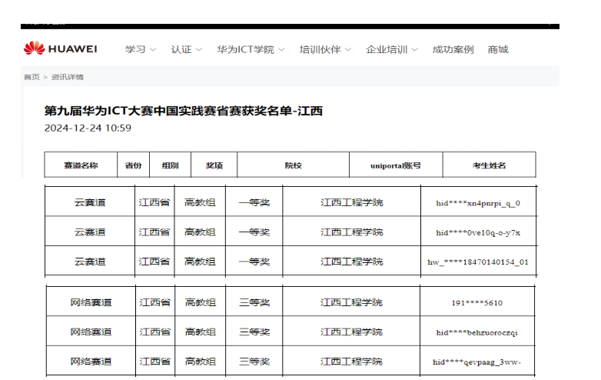Image resolution: width=601 pixels, height=380 pixels.
Task: Click the uniportal账号 column header
Action: pos(395,165)
